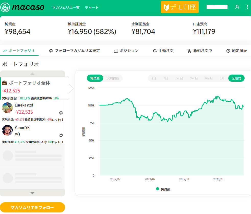Open マカソムリエ一覧 in top navigation

coord(66,8)
